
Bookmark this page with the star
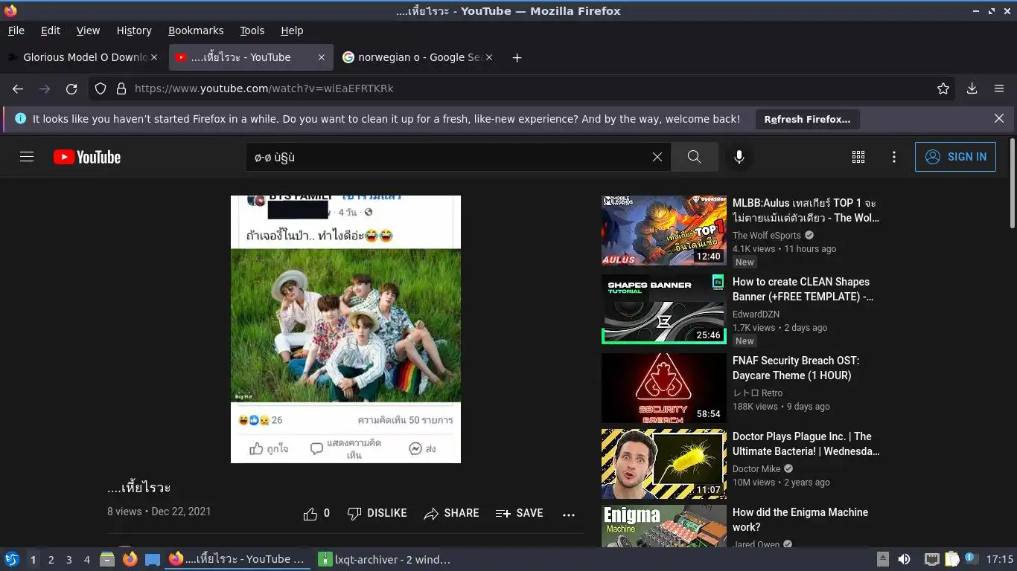coord(943,88)
